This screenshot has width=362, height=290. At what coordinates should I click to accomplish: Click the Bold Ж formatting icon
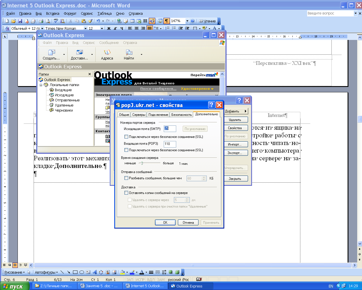(109, 28)
